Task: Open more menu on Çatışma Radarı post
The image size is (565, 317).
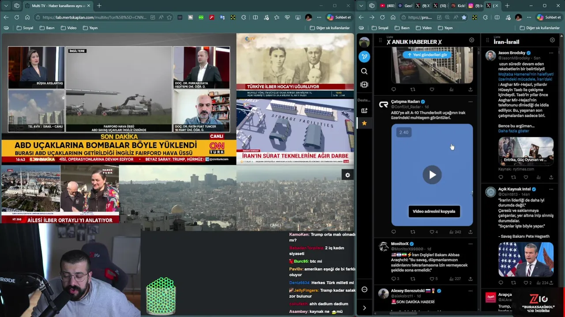Action: tap(470, 102)
